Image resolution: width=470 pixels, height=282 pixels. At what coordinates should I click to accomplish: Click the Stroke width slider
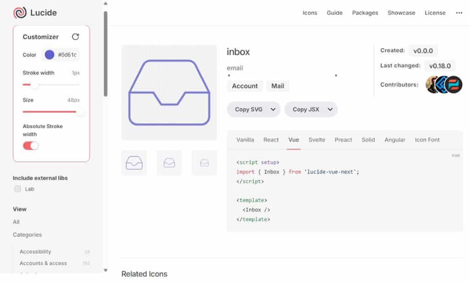click(x=51, y=85)
